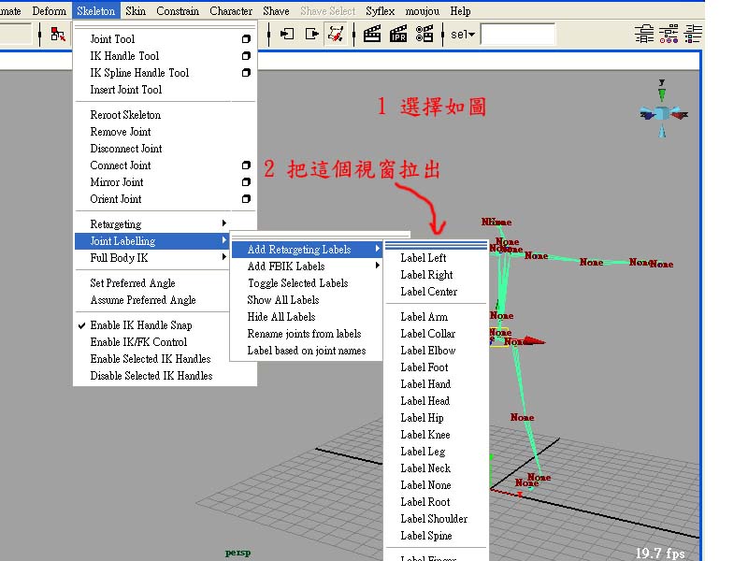Choose Disconnect Joint

pyautogui.click(x=126, y=148)
